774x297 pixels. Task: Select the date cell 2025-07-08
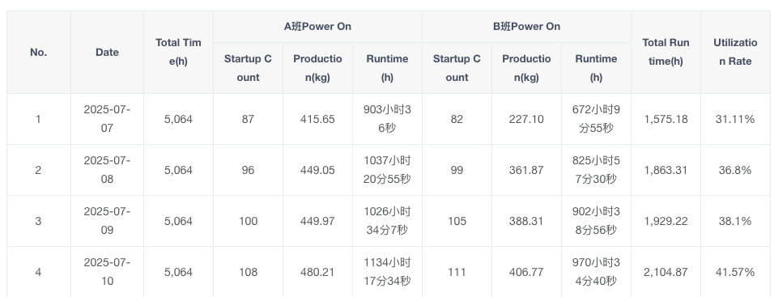click(107, 170)
